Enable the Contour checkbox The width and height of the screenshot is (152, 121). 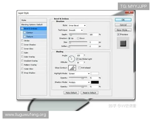click(25, 33)
